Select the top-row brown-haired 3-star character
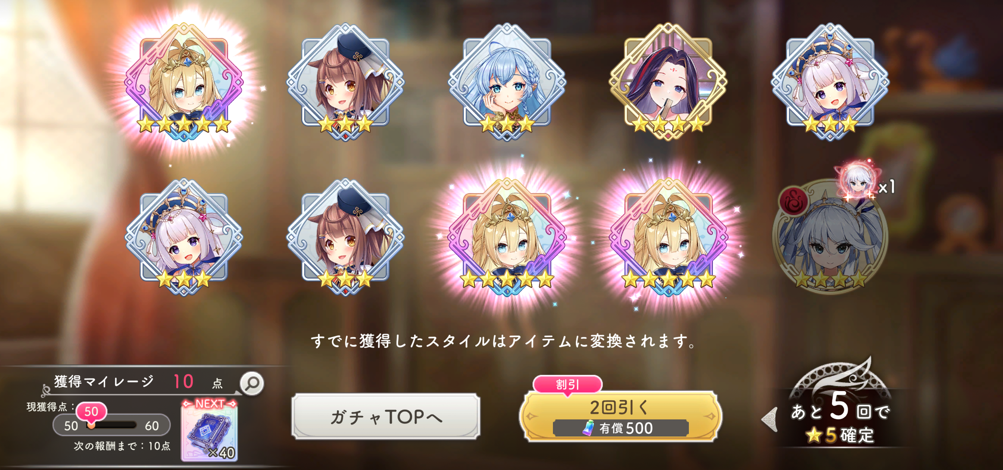Screen dimensions: 1003x470 click(x=345, y=82)
